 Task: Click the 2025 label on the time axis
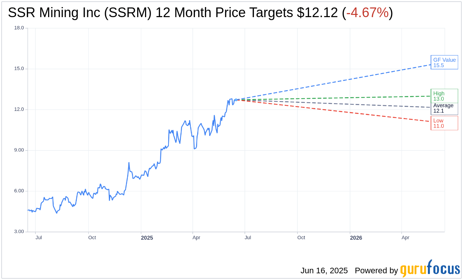(147, 238)
